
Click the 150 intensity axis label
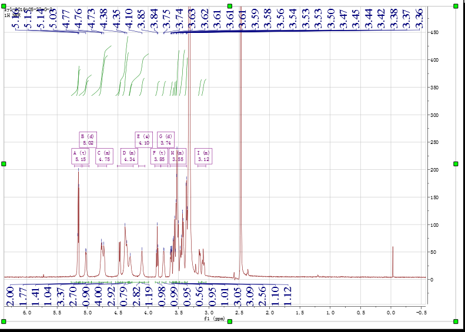coord(434,197)
